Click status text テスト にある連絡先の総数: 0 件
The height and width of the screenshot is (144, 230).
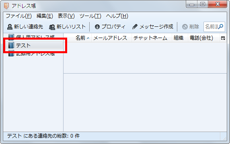tap(43, 136)
